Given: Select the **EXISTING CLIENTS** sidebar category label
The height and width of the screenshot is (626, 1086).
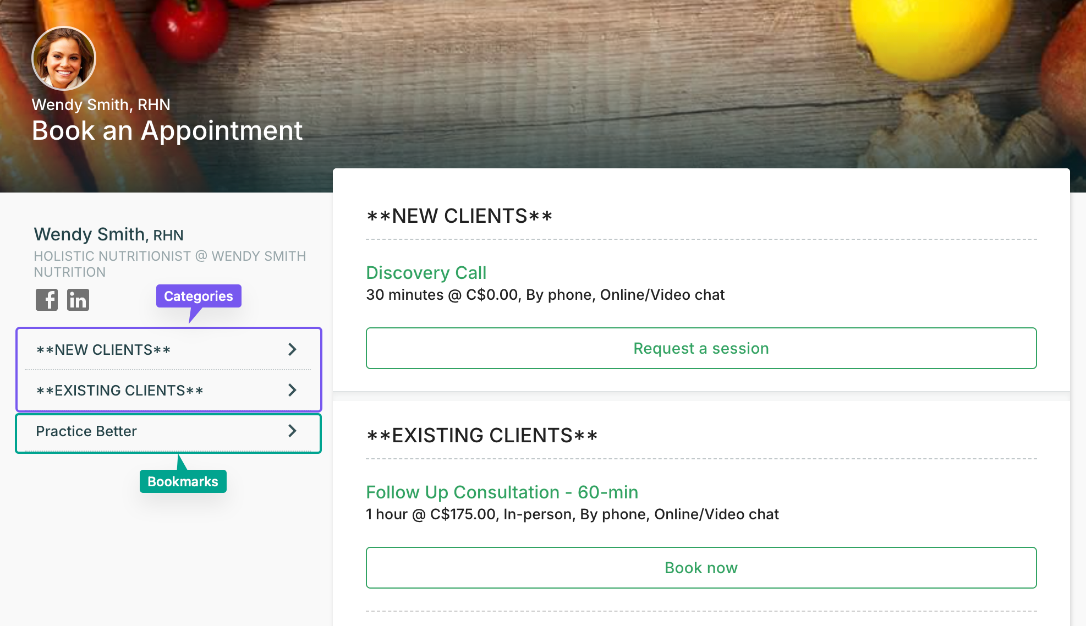Looking at the screenshot, I should (x=120, y=391).
